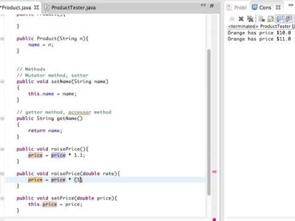
Task: Click the Problems view tab icon
Action: 229,7
